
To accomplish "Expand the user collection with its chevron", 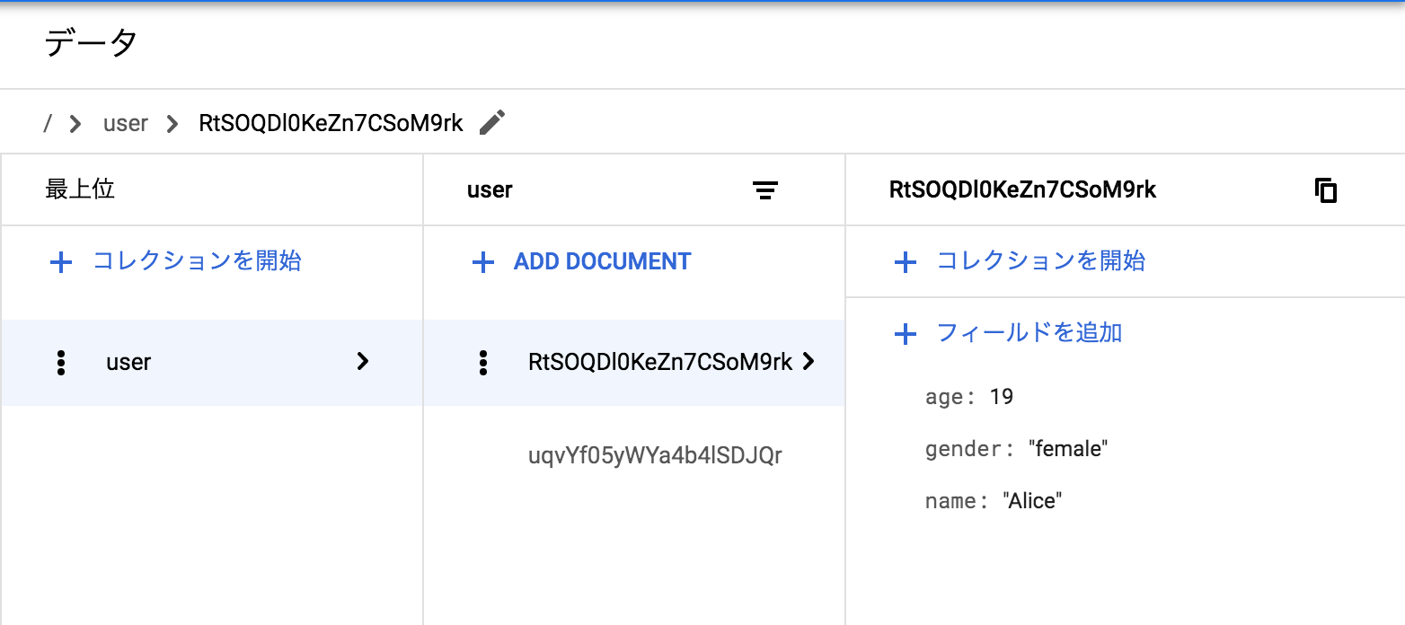I will pyautogui.click(x=362, y=362).
